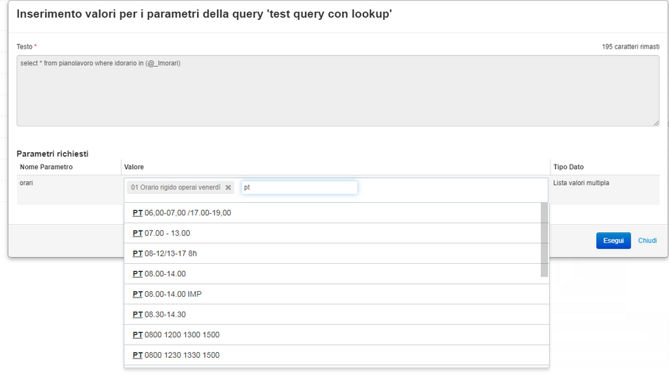The height and width of the screenshot is (377, 669).
Task: Choose the 'PT 08.00-14.00 IMP' option
Action: tap(168, 295)
